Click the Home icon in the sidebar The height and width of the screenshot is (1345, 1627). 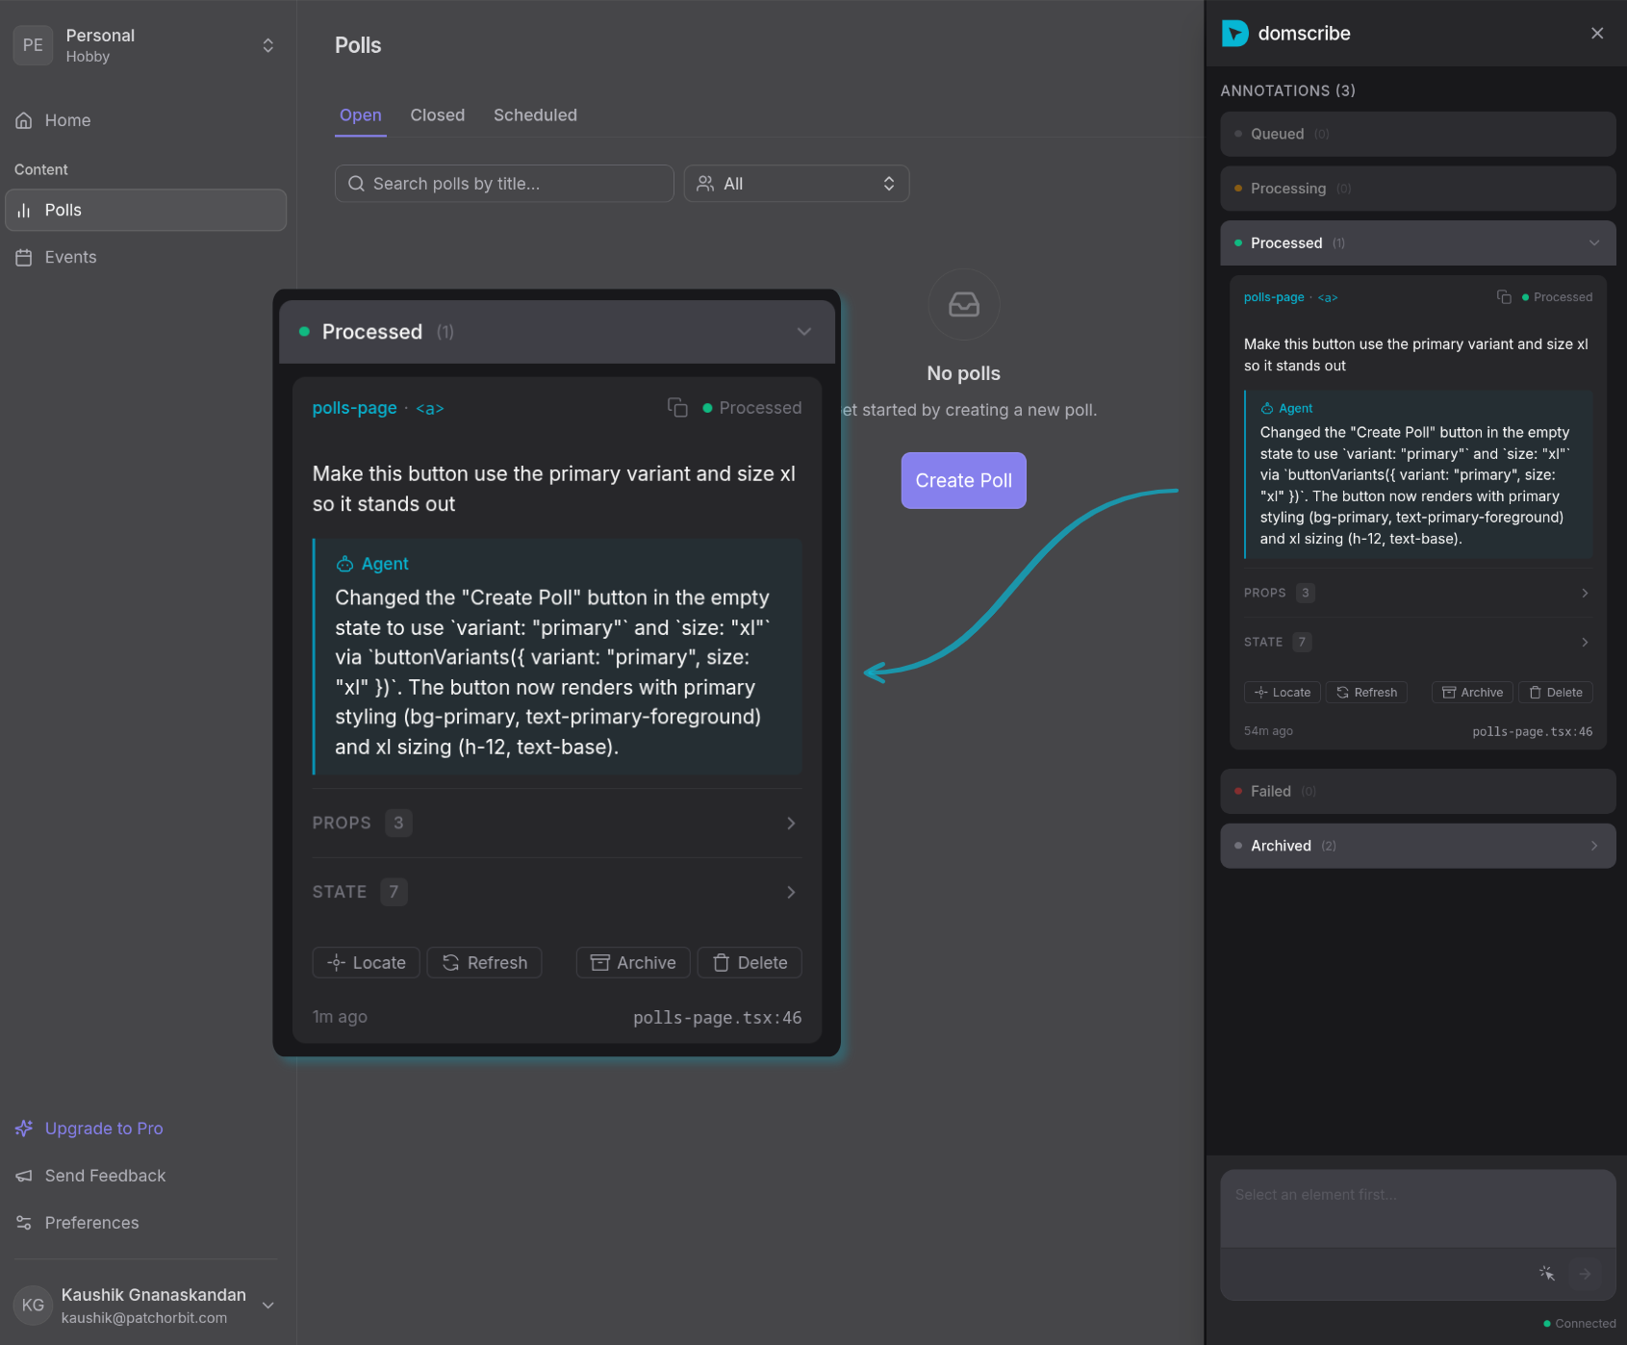[x=24, y=120]
